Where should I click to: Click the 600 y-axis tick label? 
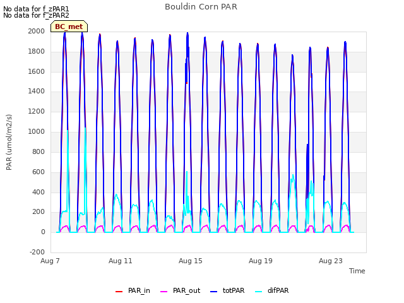tap(39, 172)
